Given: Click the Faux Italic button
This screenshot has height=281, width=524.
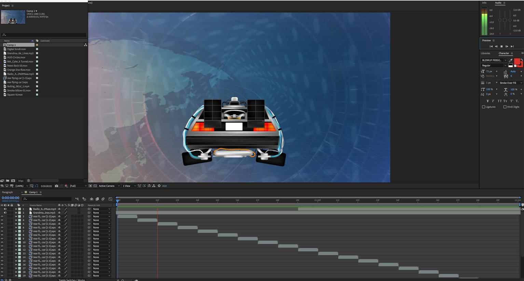Looking at the screenshot, I should 493,101.
